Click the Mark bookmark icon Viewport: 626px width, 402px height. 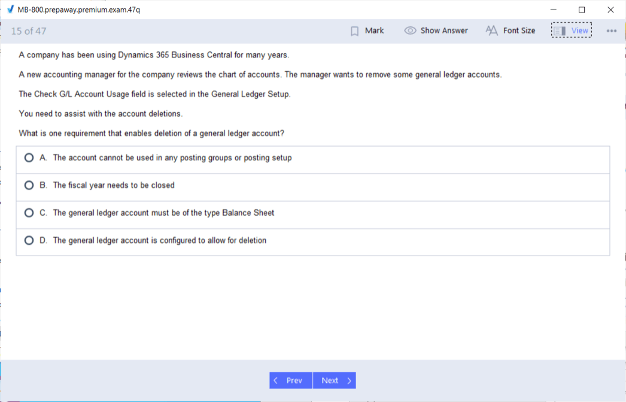354,31
